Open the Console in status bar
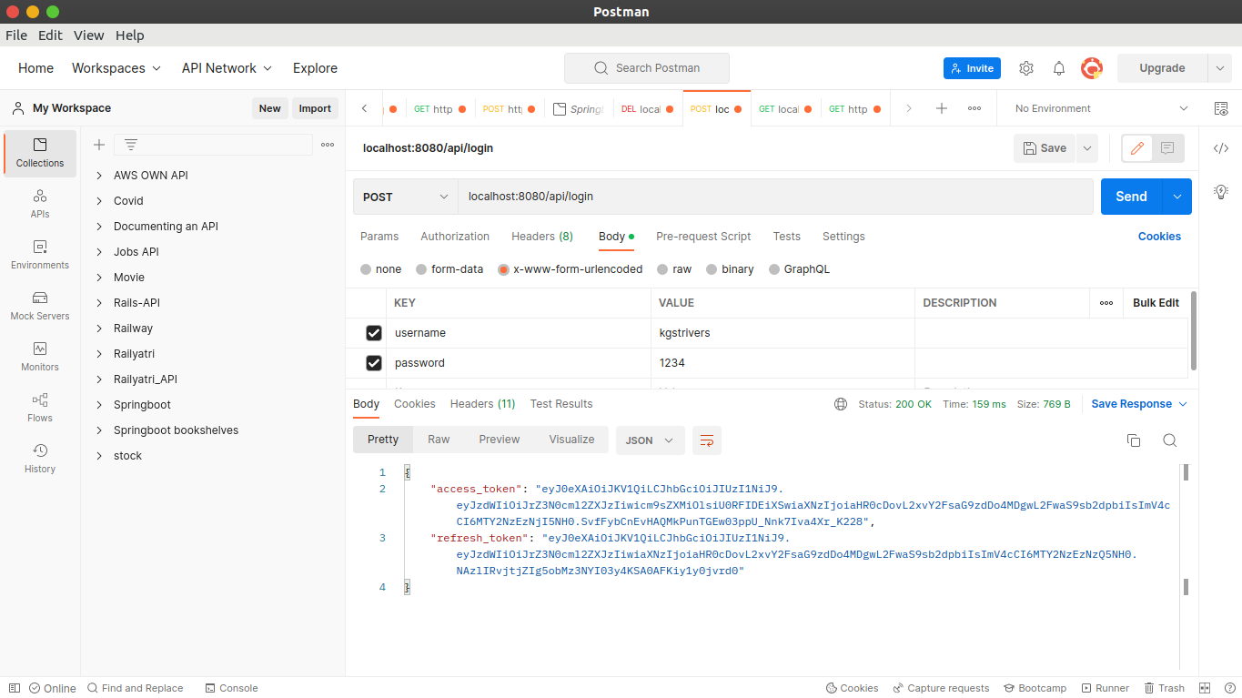The image size is (1242, 698). click(x=232, y=688)
